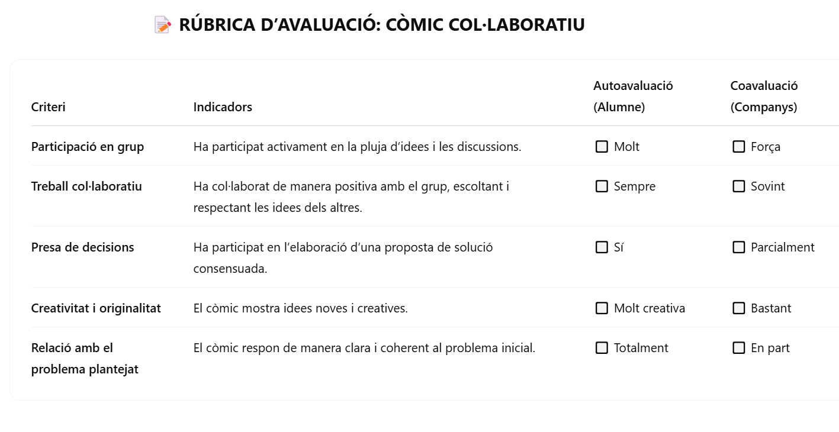Click the Autoavaluació (Alumne) column header
The image size is (839, 432).
click(x=633, y=96)
